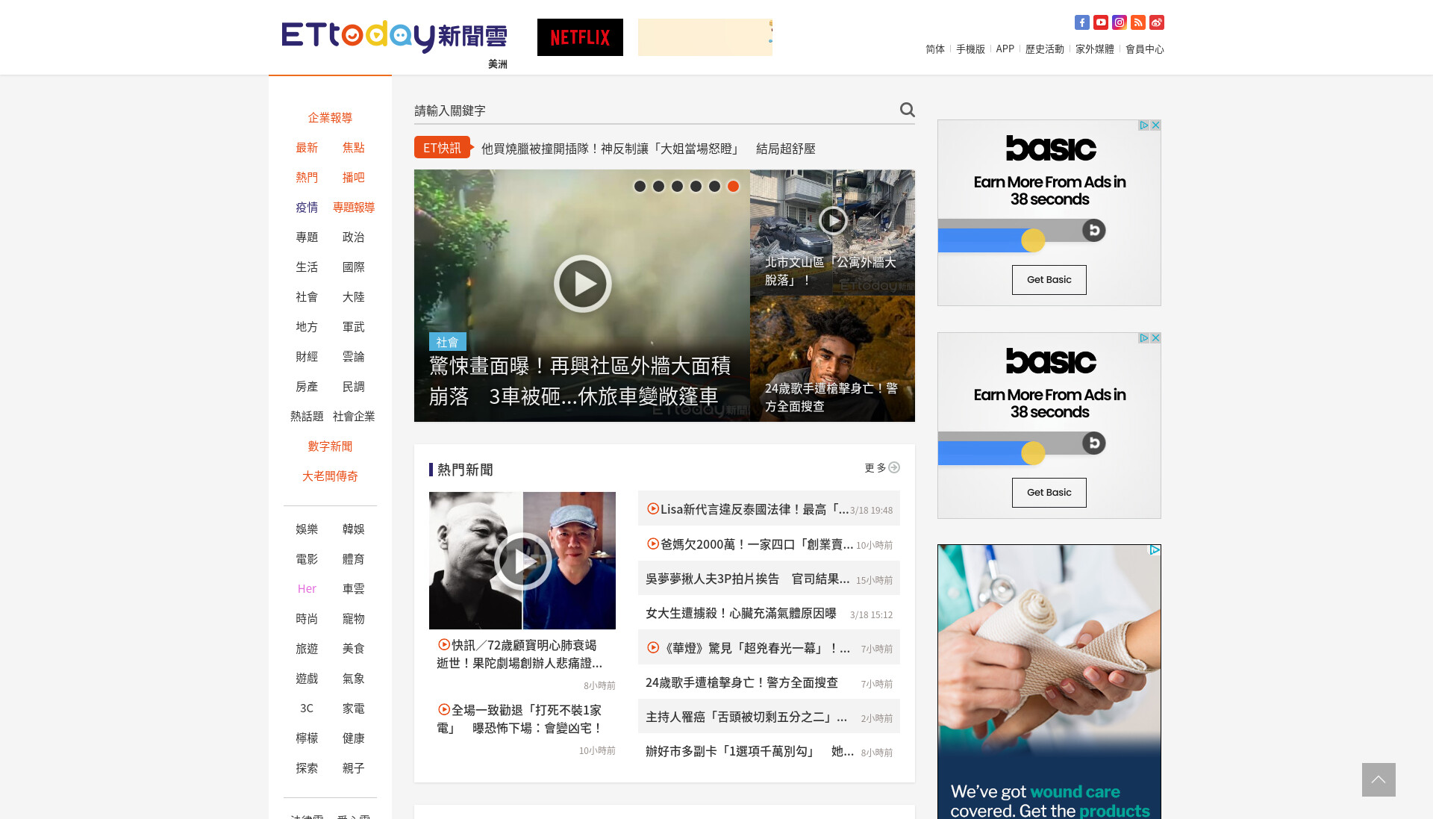The height and width of the screenshot is (819, 1433).
Task: Open the 吳夢夢揪人夫3P拍片挨告 headline
Action: [x=747, y=579]
